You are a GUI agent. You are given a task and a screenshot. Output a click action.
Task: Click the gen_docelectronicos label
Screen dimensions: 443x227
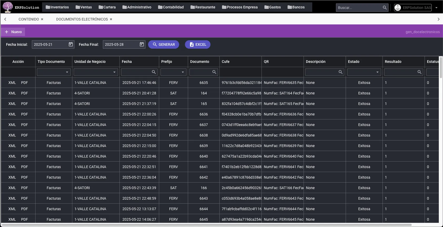[422, 32]
